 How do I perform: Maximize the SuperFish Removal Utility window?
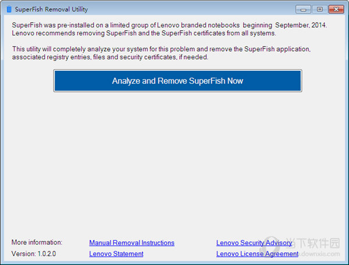pyautogui.click(x=319, y=9)
